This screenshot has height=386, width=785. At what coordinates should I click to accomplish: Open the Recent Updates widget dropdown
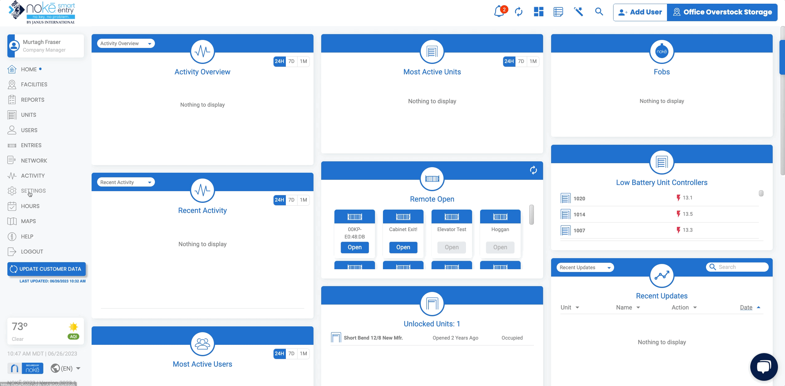click(585, 267)
